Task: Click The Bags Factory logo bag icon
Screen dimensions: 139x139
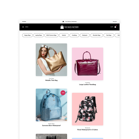Action: coord(62,27)
